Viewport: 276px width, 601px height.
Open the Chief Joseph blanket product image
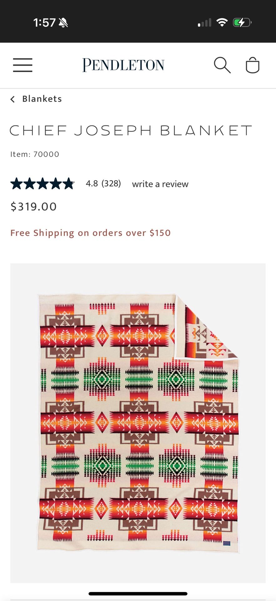coord(138,423)
